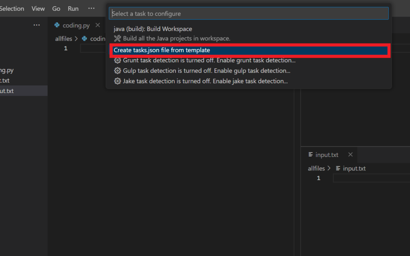Expand the allfiles breadcrumb above input.txt
The image size is (410, 256).
point(316,169)
